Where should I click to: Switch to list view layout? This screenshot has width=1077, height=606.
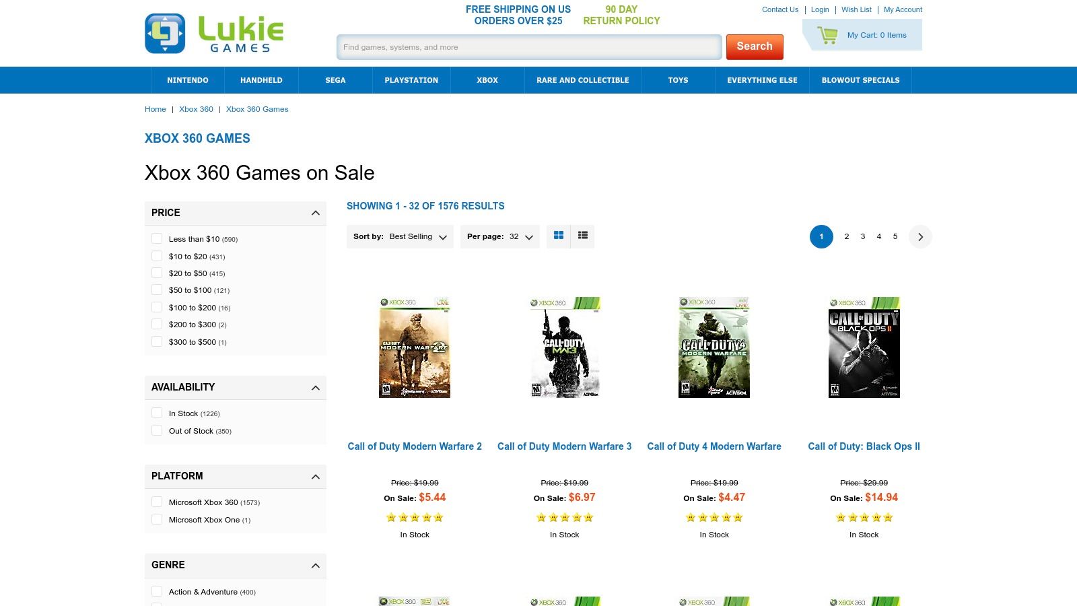[x=583, y=236]
